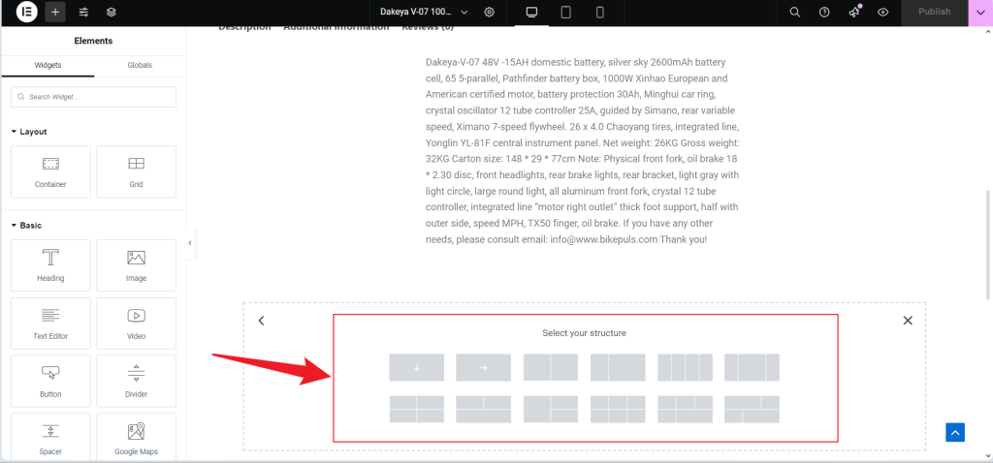Switch to the Globals tab
The width and height of the screenshot is (993, 463).
point(140,65)
